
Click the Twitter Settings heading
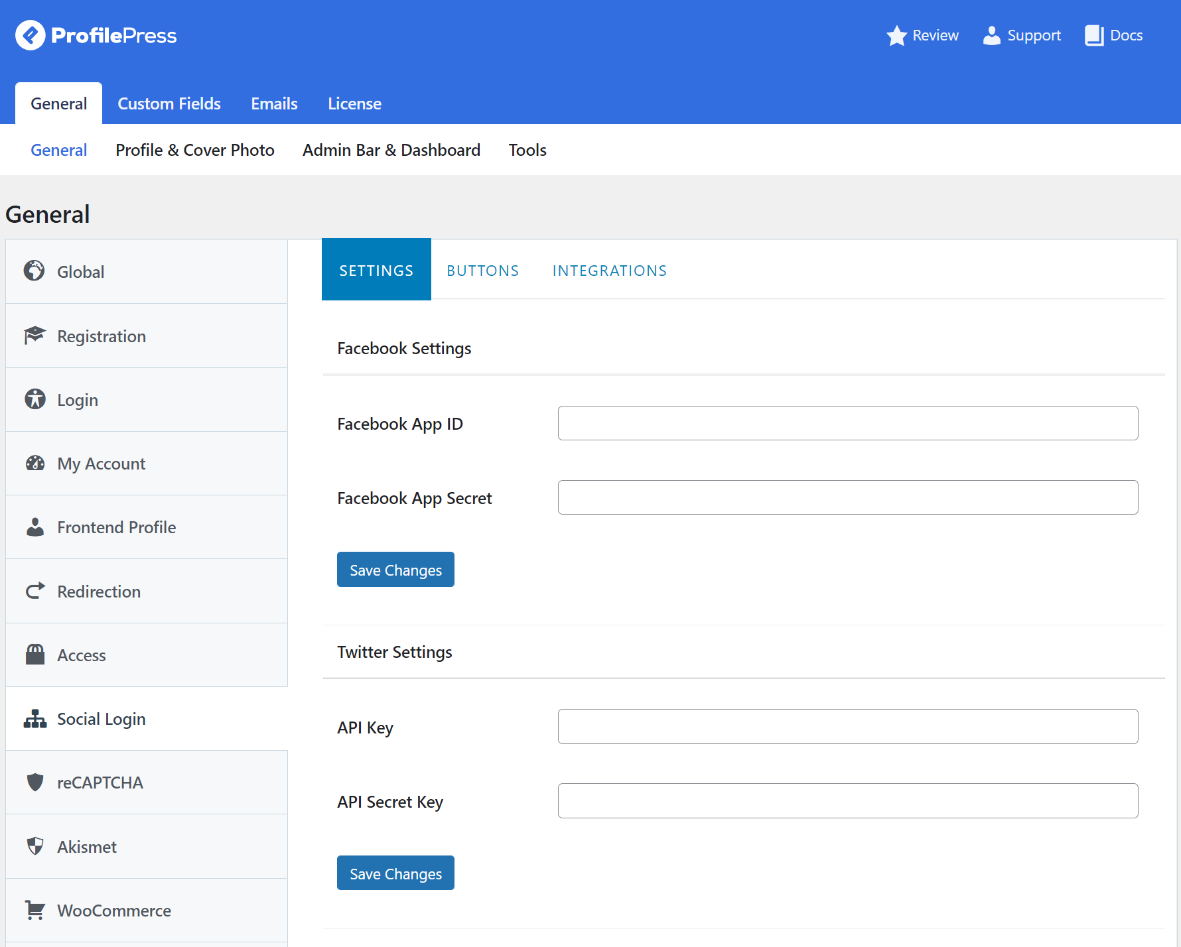pos(395,652)
